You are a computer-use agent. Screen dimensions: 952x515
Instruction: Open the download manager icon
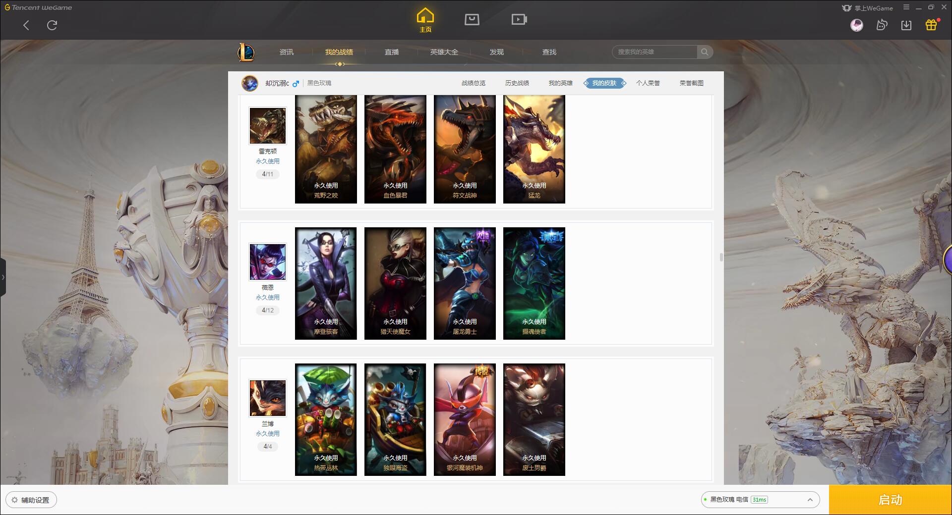(x=906, y=25)
